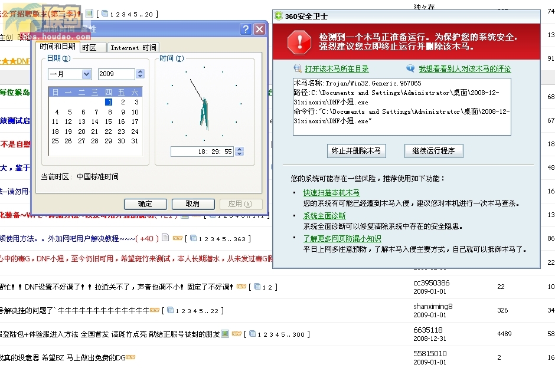The width and height of the screenshot is (555, 368).
Task: Click the image attachment icon on the 公开招聘版主 thread
Action: 89,14
